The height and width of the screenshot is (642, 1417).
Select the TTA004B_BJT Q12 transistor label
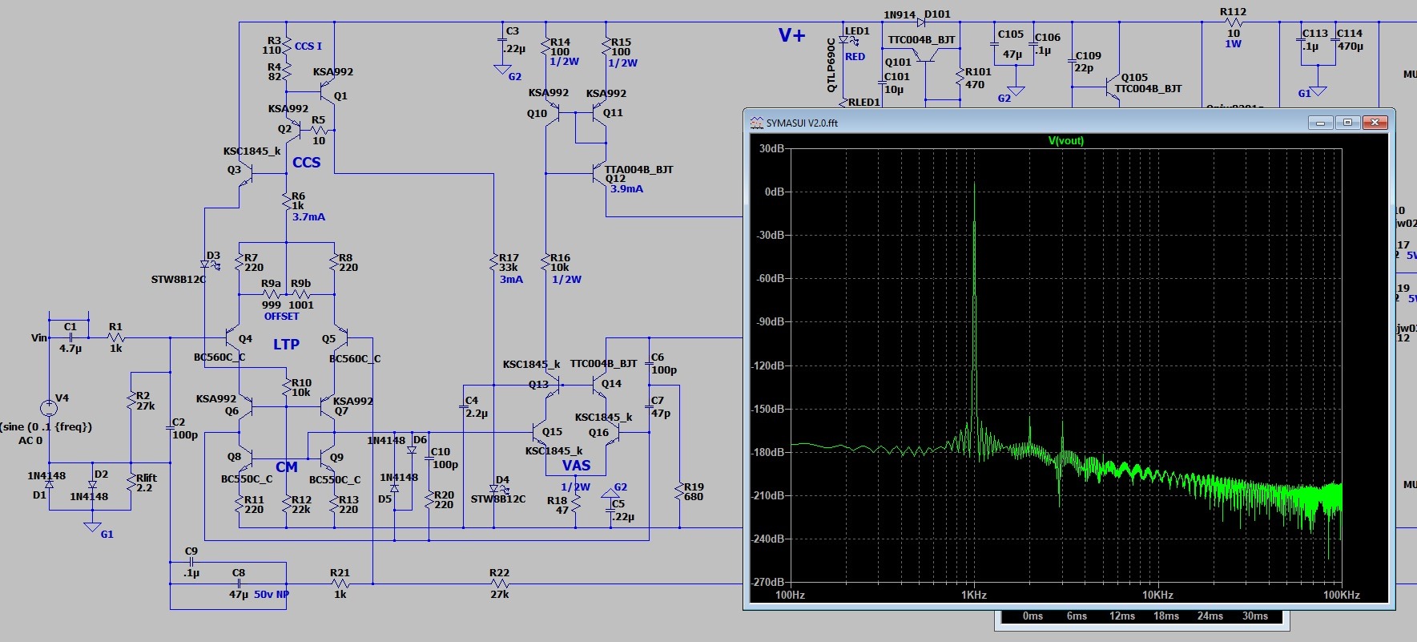tap(638, 169)
